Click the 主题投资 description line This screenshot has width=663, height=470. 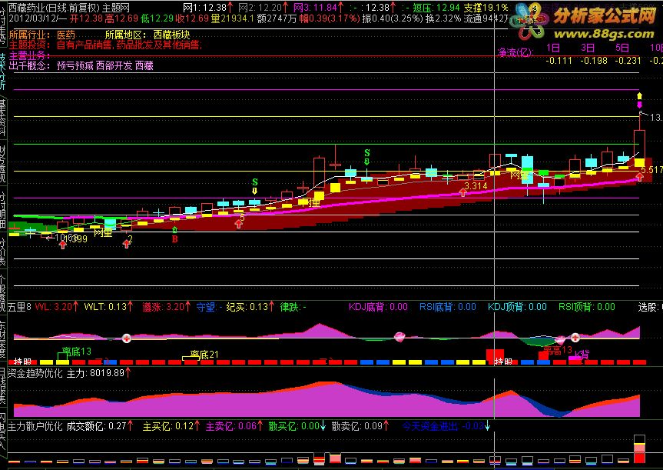pos(105,45)
